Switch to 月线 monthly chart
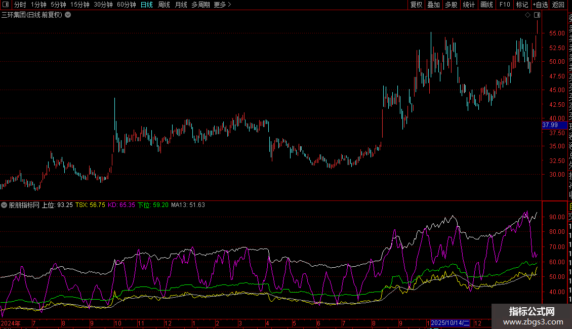The height and width of the screenshot is (329, 572). [181, 5]
